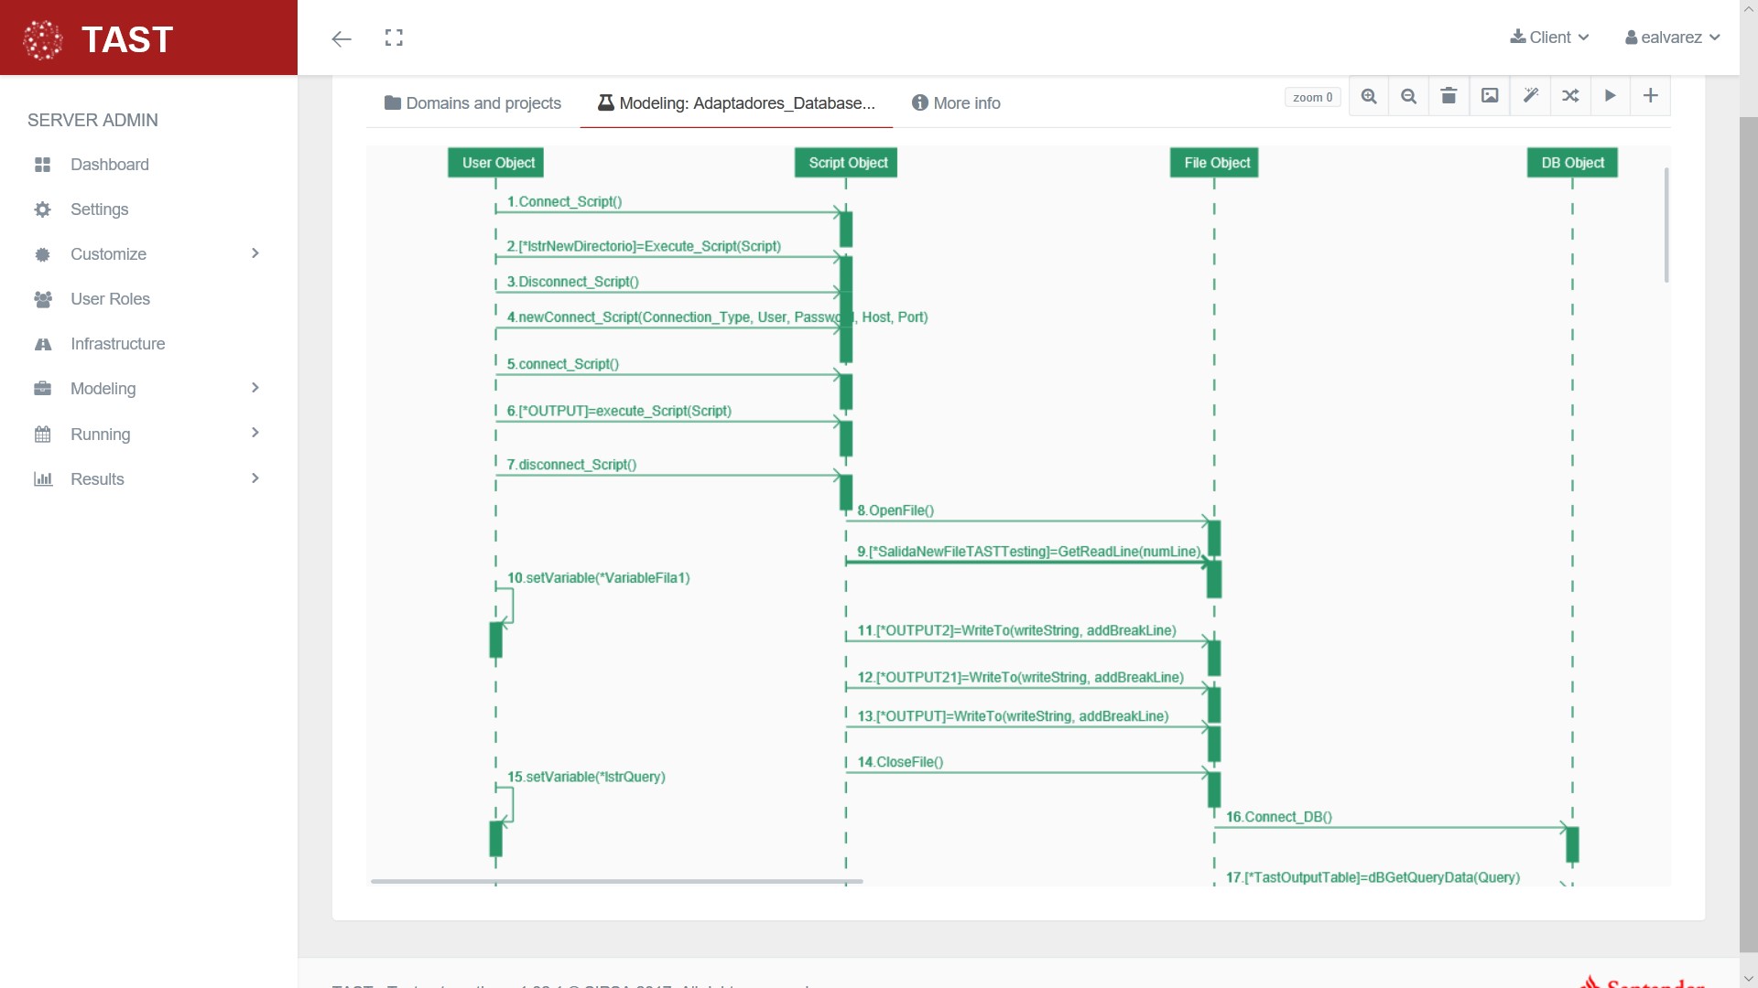Zoom out of the diagram
The width and height of the screenshot is (1758, 988).
click(x=1409, y=96)
